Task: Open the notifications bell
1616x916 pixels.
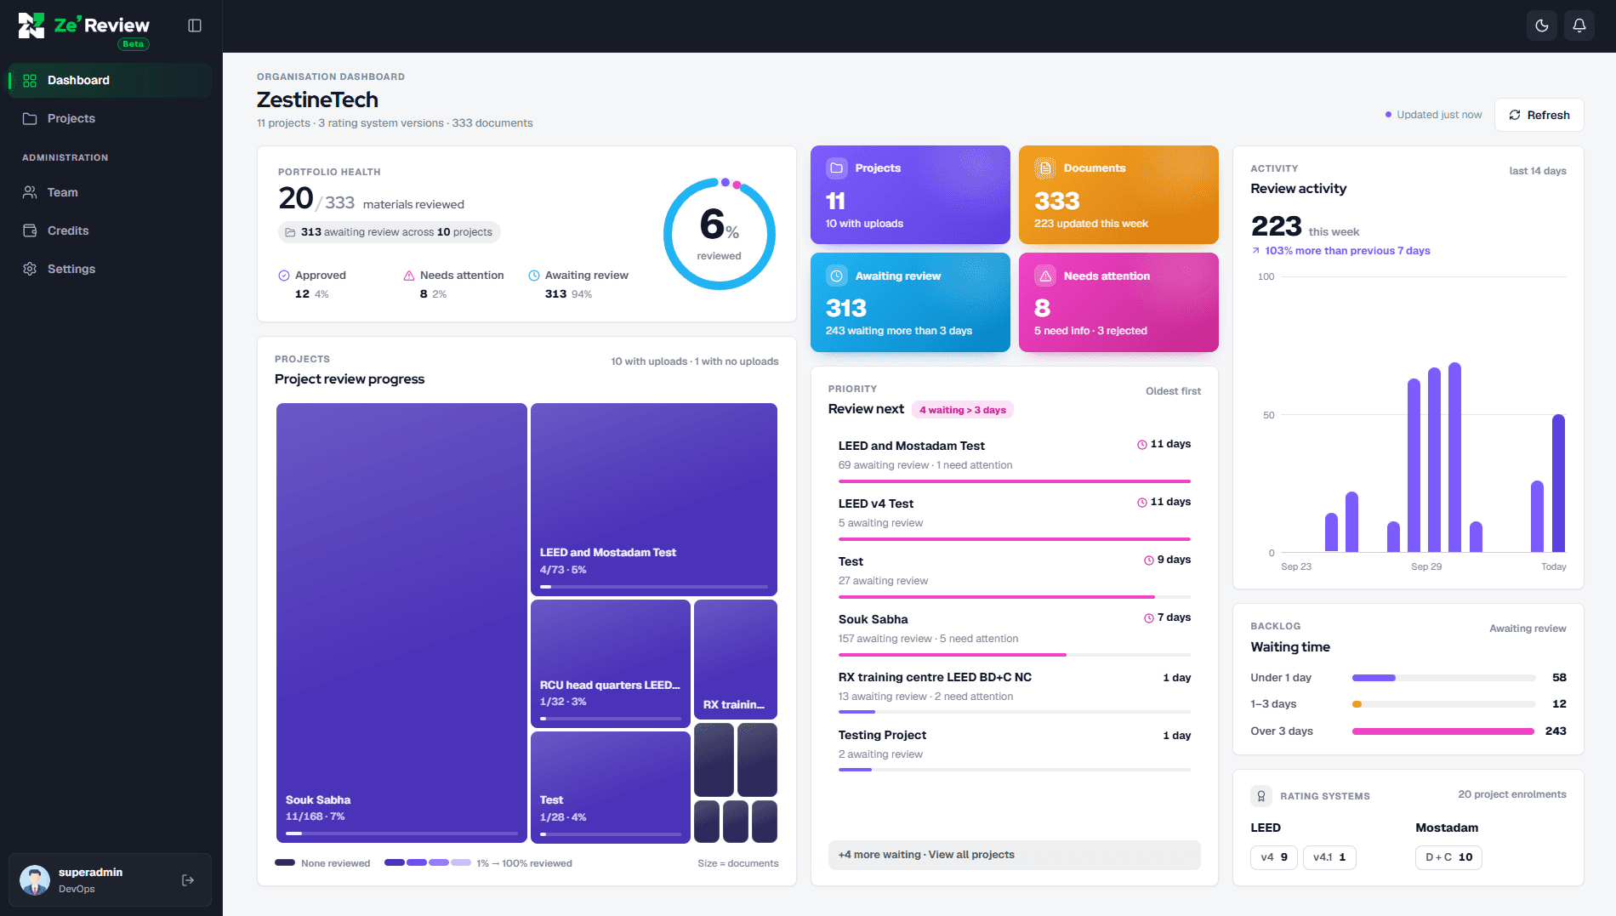Action: tap(1579, 26)
